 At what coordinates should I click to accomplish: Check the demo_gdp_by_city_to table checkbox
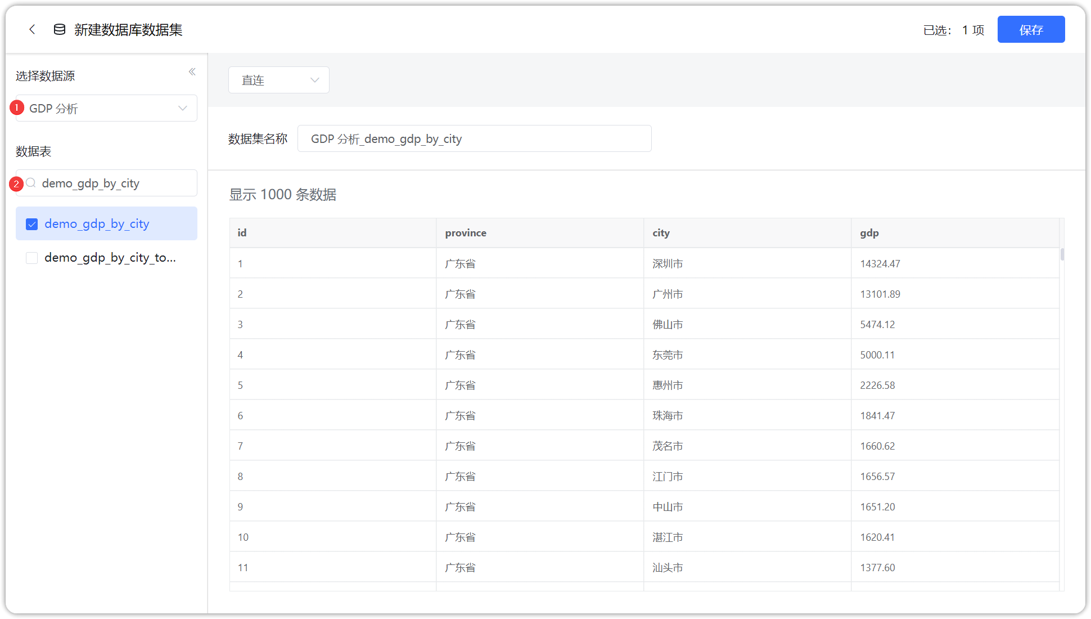point(31,258)
